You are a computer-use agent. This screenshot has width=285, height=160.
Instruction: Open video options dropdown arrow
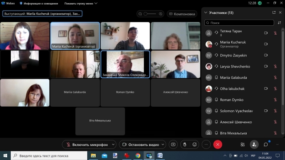point(163,144)
